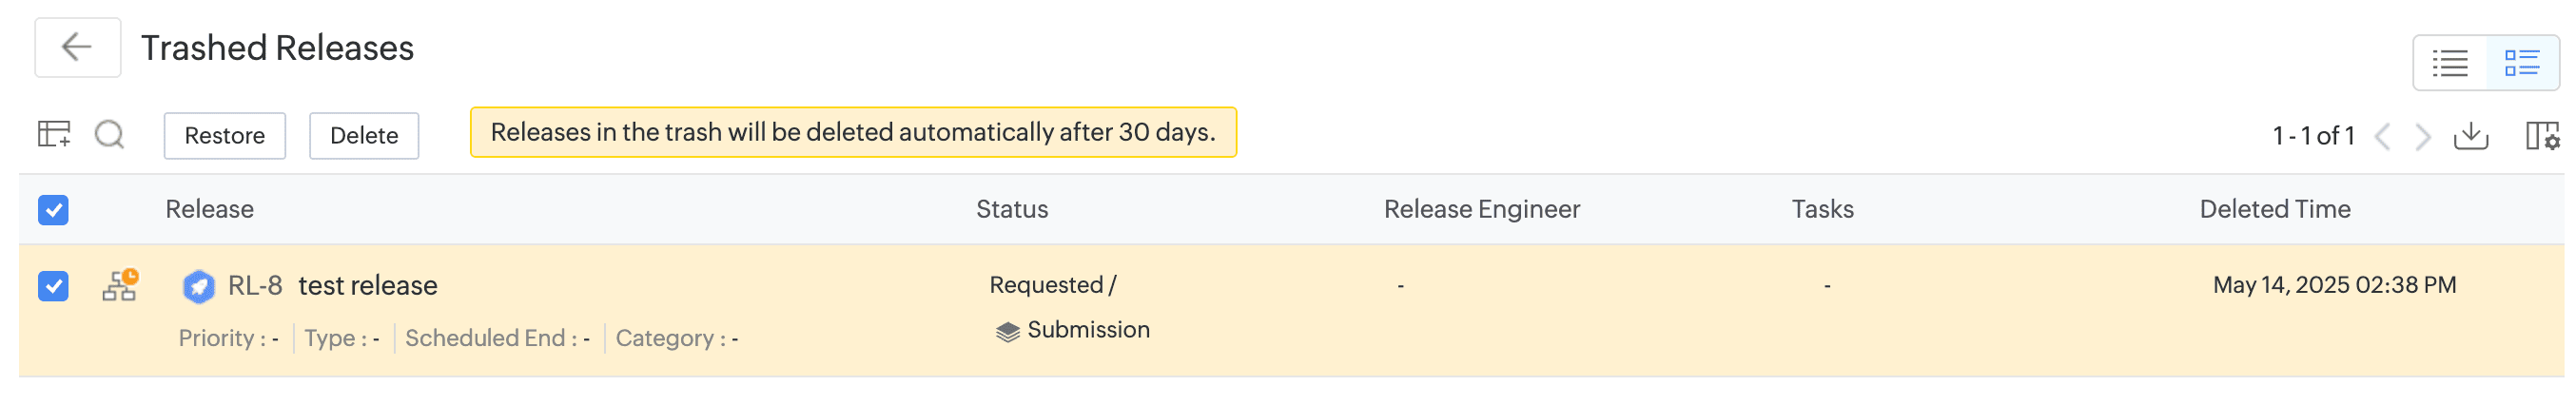Screen dimensions: 2576x405
Task: Click the Submission stage layers icon
Action: pyautogui.click(x=1007, y=331)
